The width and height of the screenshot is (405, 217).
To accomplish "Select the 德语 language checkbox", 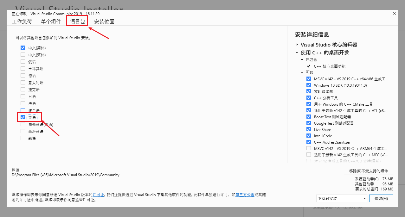I will point(23,76).
